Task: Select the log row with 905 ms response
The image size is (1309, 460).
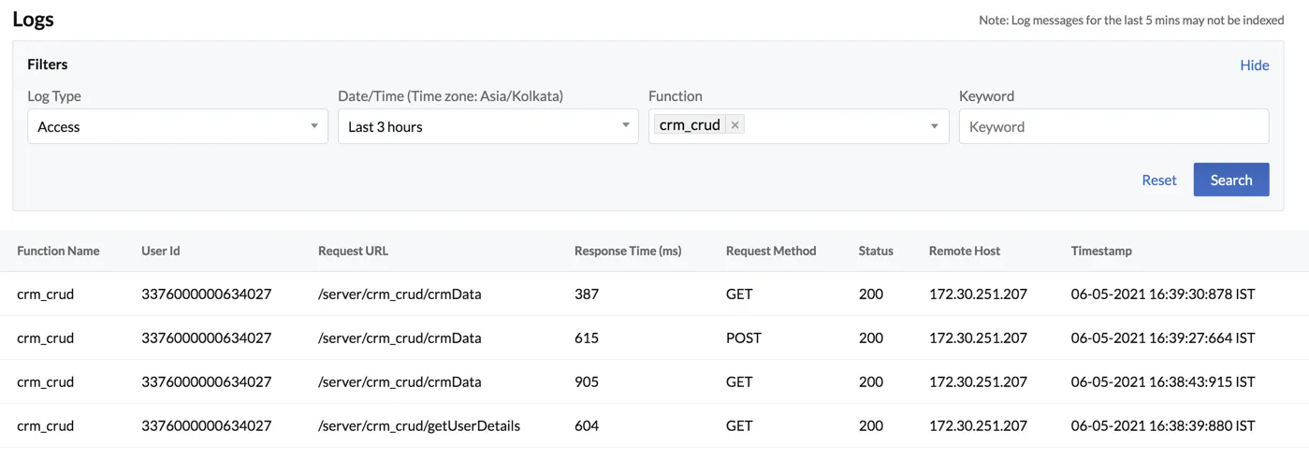Action: [654, 381]
